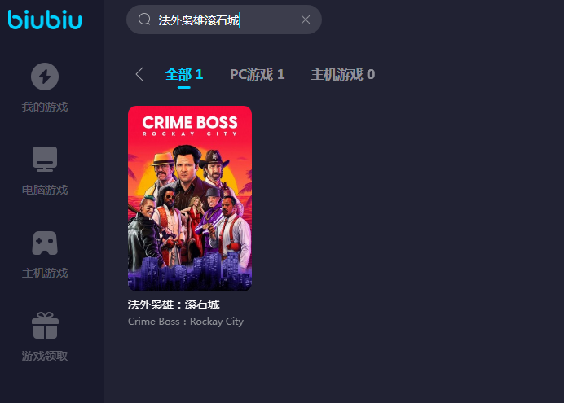Click the CRIME BOSS title on cover
Image resolution: width=564 pixels, height=403 pixels.
(x=190, y=122)
